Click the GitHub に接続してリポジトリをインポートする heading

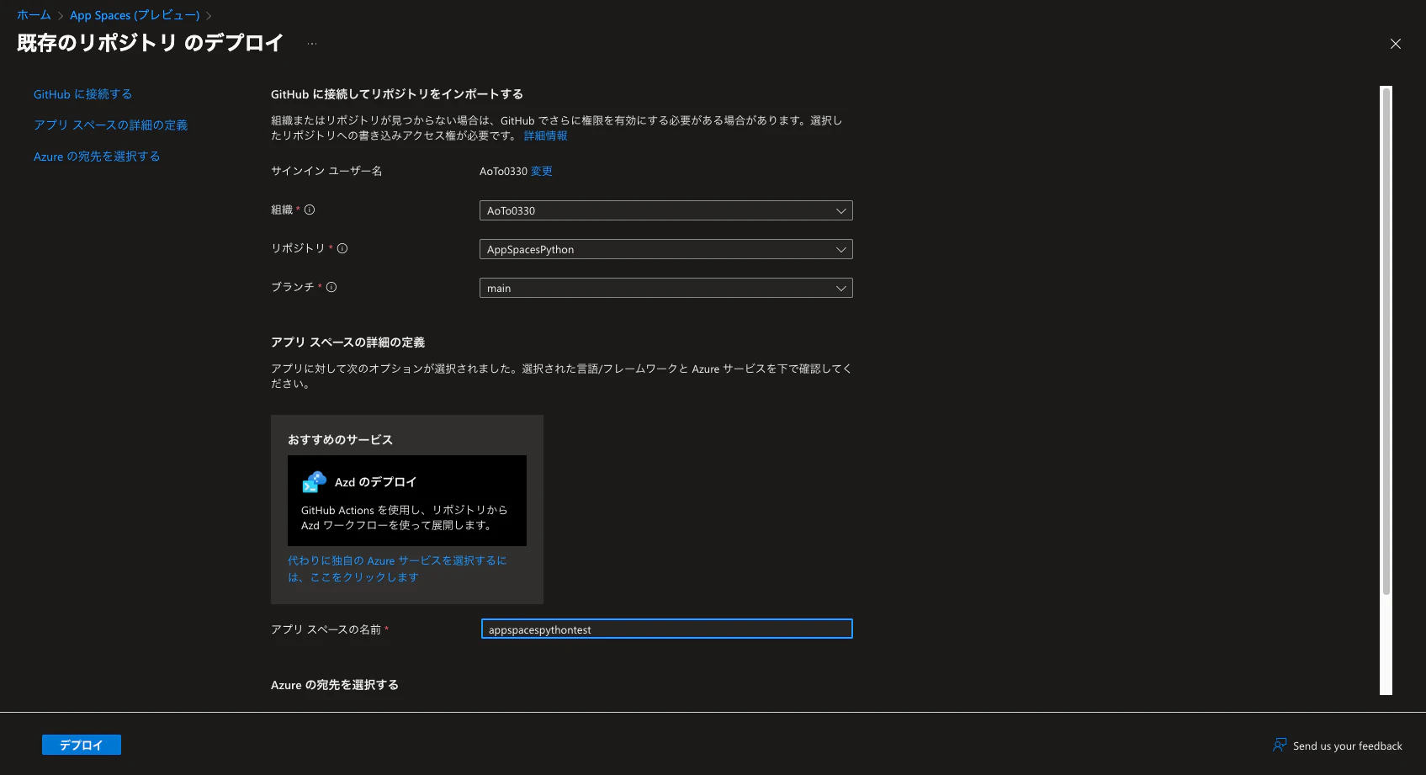pos(397,94)
